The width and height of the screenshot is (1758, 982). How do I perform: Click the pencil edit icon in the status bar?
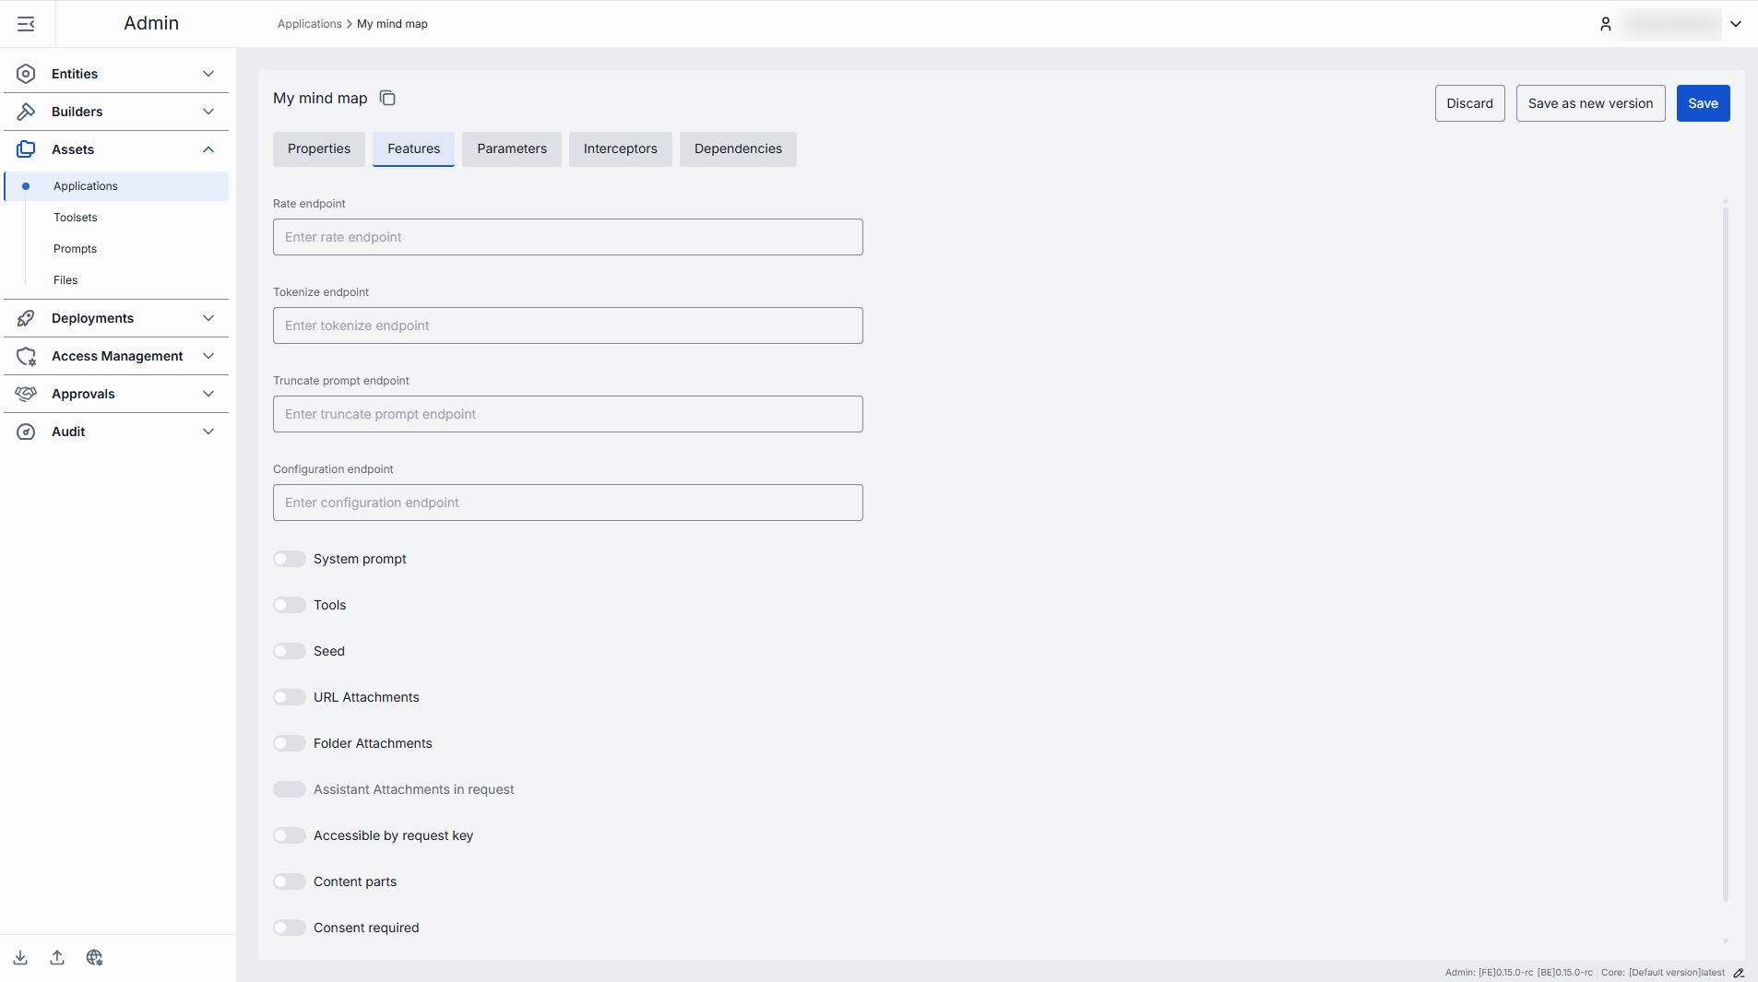coord(1739,973)
